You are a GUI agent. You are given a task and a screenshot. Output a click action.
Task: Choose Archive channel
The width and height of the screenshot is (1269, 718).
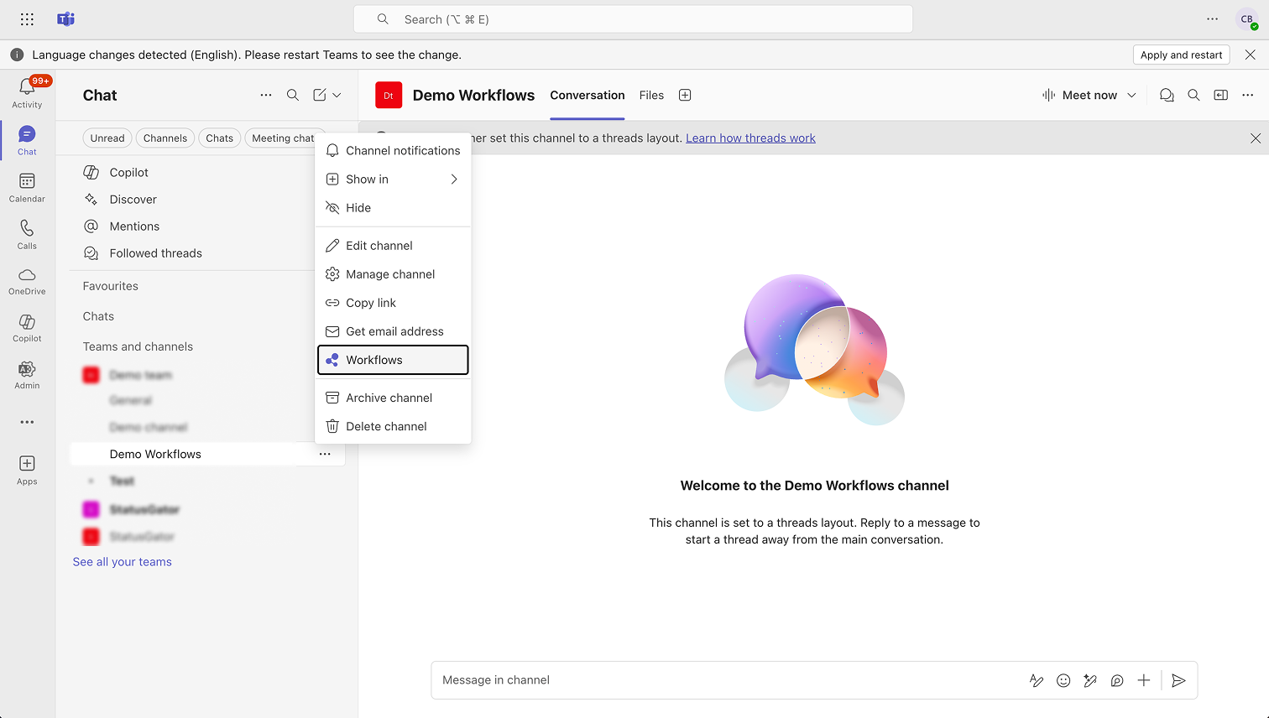393,398
